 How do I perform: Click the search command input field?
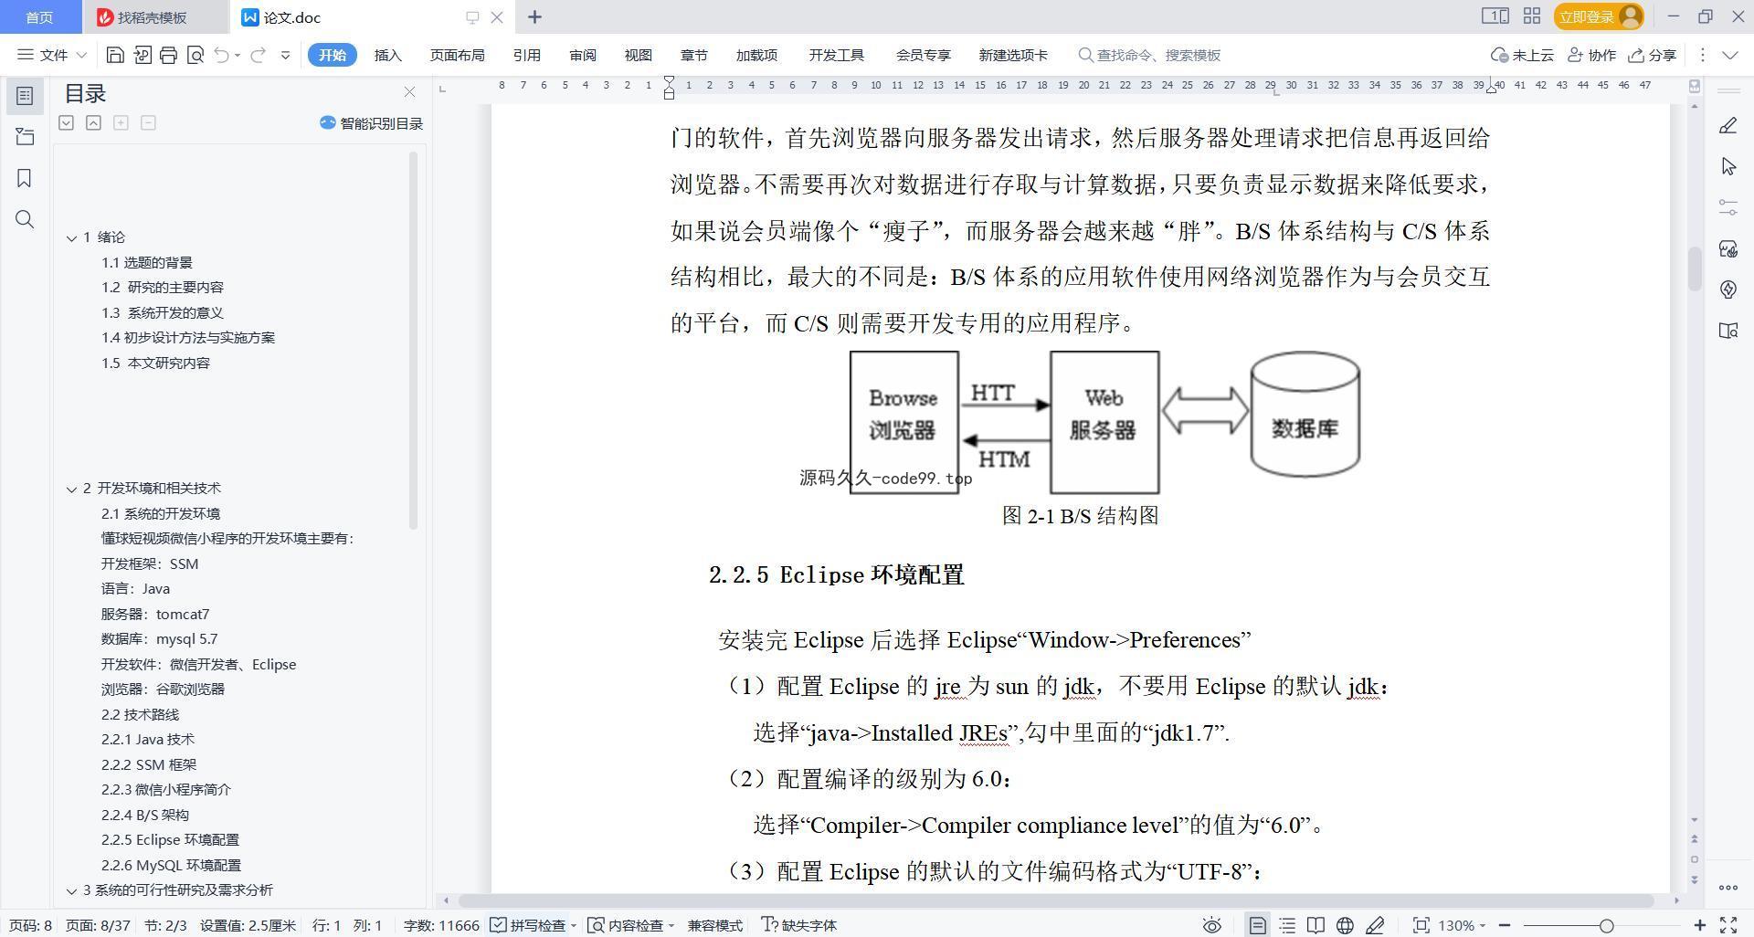click(x=1160, y=55)
